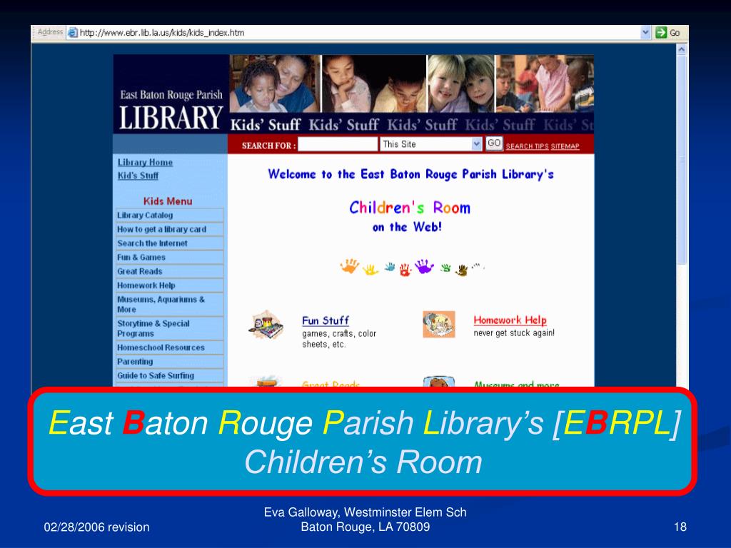Select Guide to Safe Surfing menu item
The width and height of the screenshot is (731, 548).
point(170,375)
